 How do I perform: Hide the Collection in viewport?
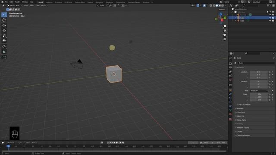click(x=270, y=12)
